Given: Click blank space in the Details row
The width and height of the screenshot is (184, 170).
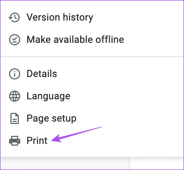Looking at the screenshot, I should tap(120, 74).
